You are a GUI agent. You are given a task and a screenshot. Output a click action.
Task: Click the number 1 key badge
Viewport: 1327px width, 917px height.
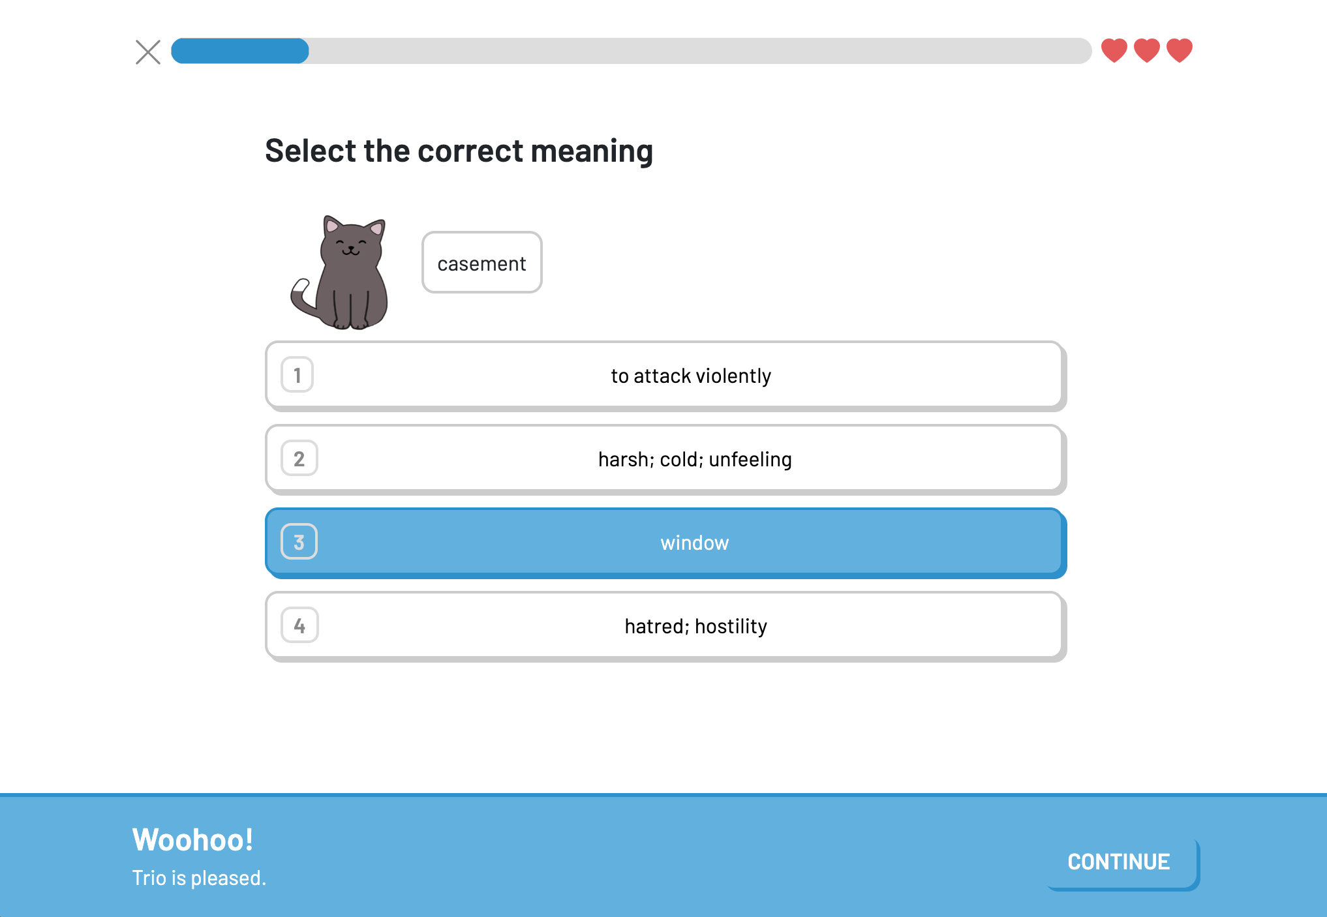point(297,375)
